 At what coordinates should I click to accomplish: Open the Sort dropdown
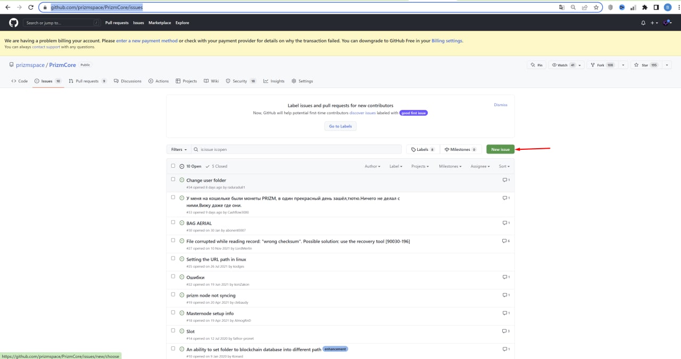[x=504, y=166]
